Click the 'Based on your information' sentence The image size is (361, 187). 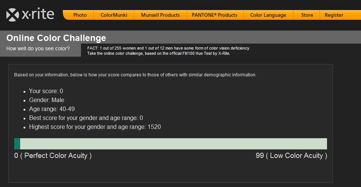[135, 75]
